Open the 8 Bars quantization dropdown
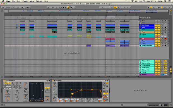The image size is (173, 108). (28, 7)
